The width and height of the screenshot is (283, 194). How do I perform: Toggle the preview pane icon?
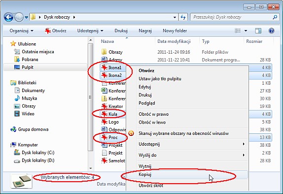[258, 31]
